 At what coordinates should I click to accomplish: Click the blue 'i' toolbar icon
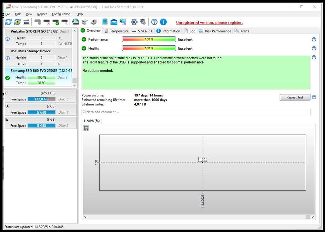(163, 22)
